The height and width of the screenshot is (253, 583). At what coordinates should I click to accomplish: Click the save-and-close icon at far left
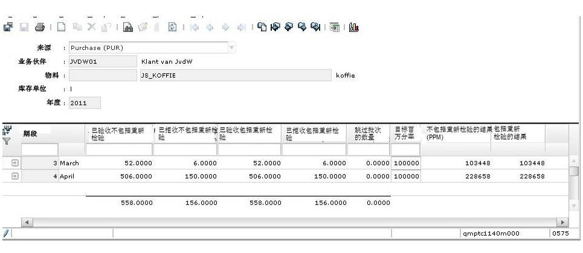[8, 27]
